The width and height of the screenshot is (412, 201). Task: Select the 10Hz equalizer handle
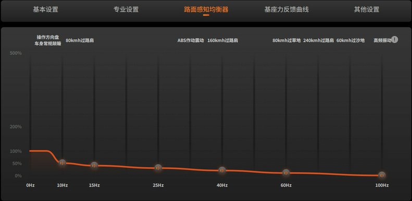(63, 163)
